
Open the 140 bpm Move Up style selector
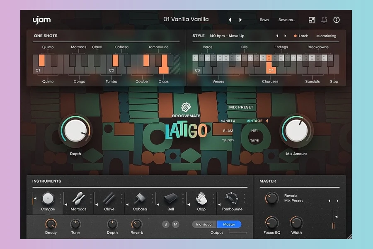[227, 36]
